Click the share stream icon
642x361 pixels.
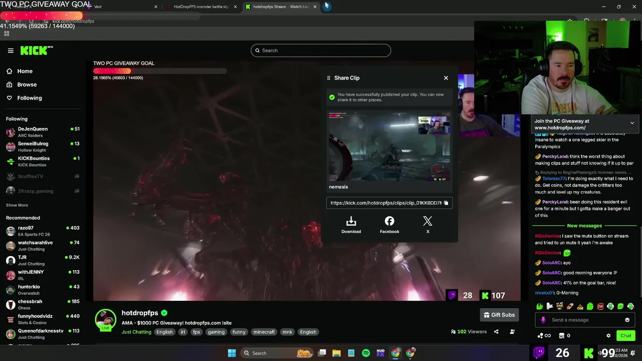coord(496,331)
